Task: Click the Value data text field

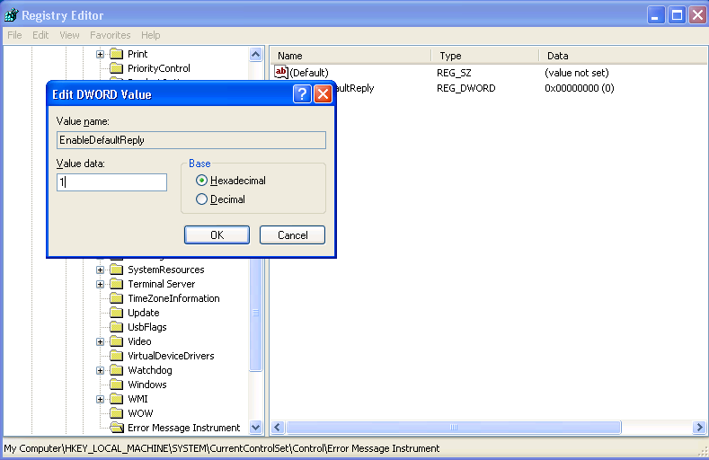Action: (111, 182)
